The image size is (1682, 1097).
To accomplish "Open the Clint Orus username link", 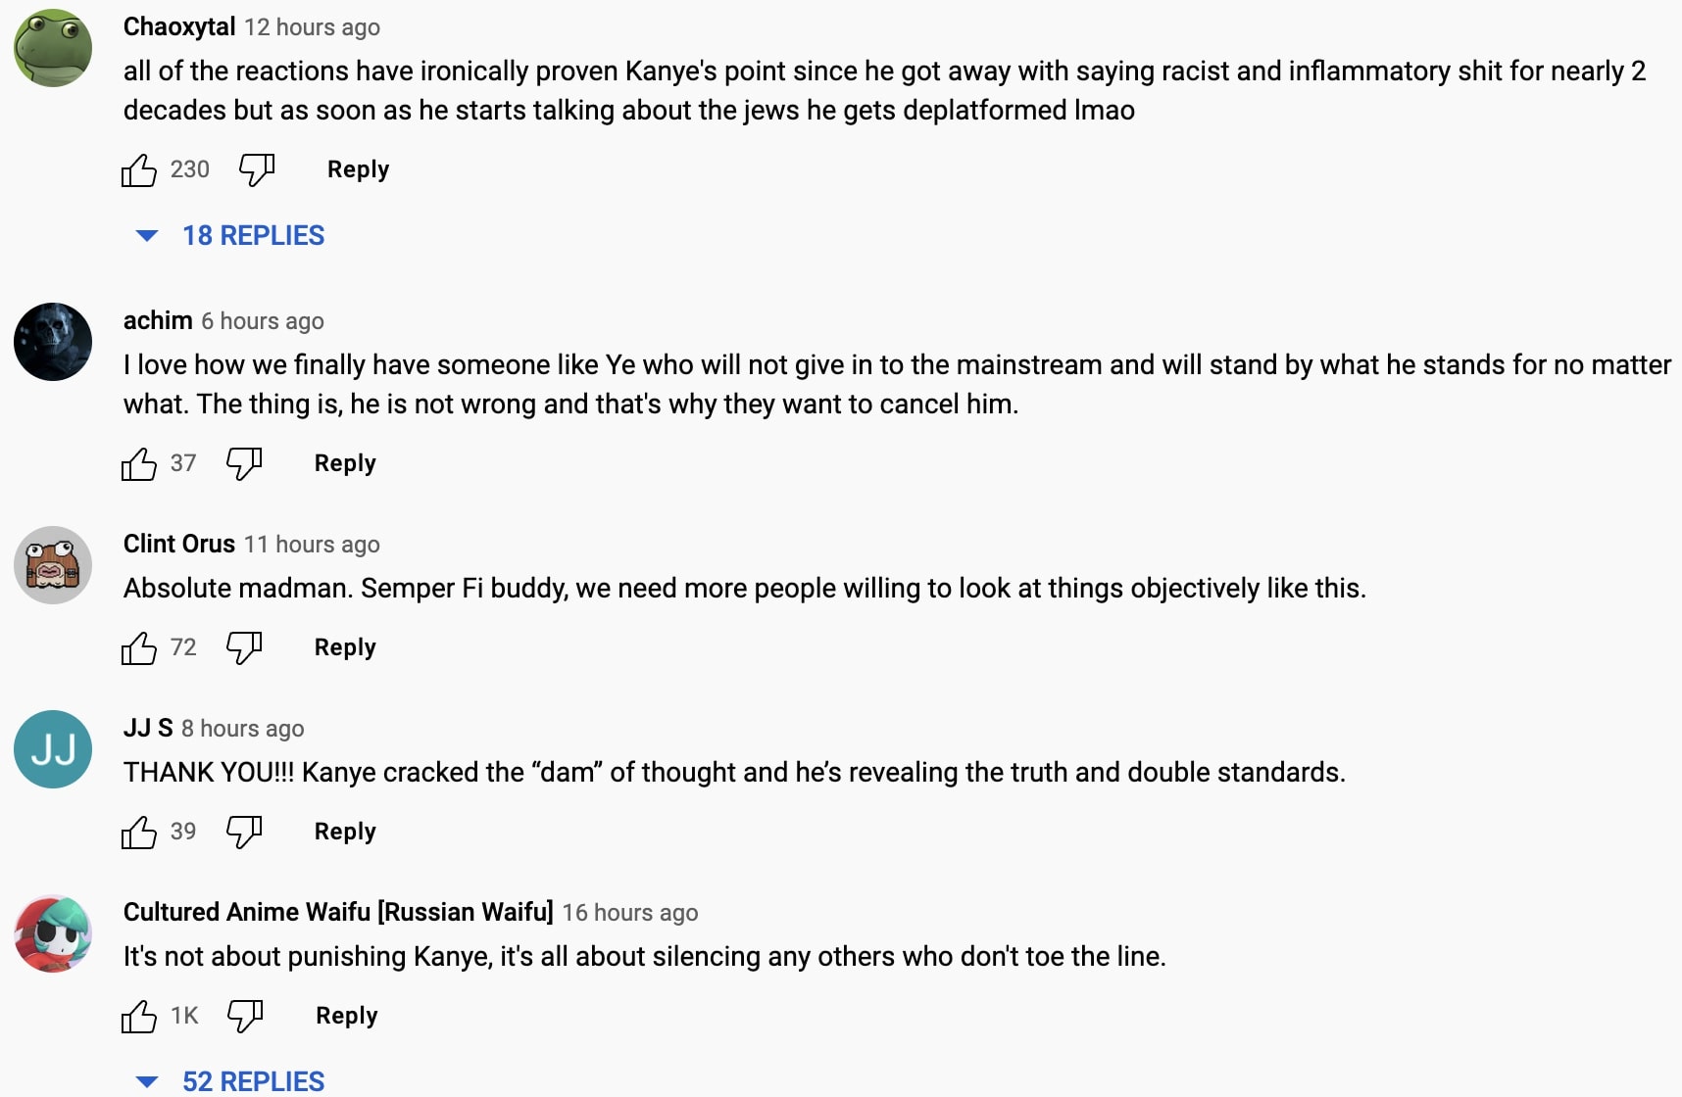I will [x=179, y=544].
